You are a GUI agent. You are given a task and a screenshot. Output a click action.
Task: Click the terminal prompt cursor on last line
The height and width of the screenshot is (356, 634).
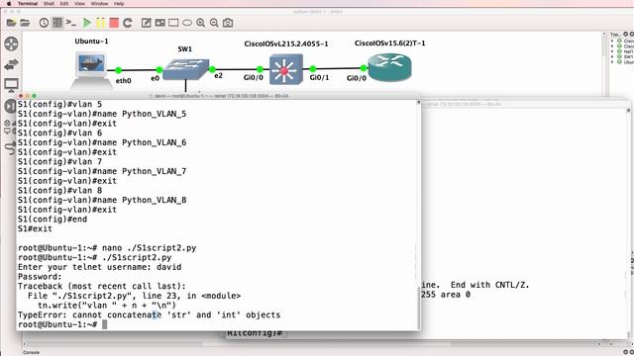pyautogui.click(x=105, y=324)
